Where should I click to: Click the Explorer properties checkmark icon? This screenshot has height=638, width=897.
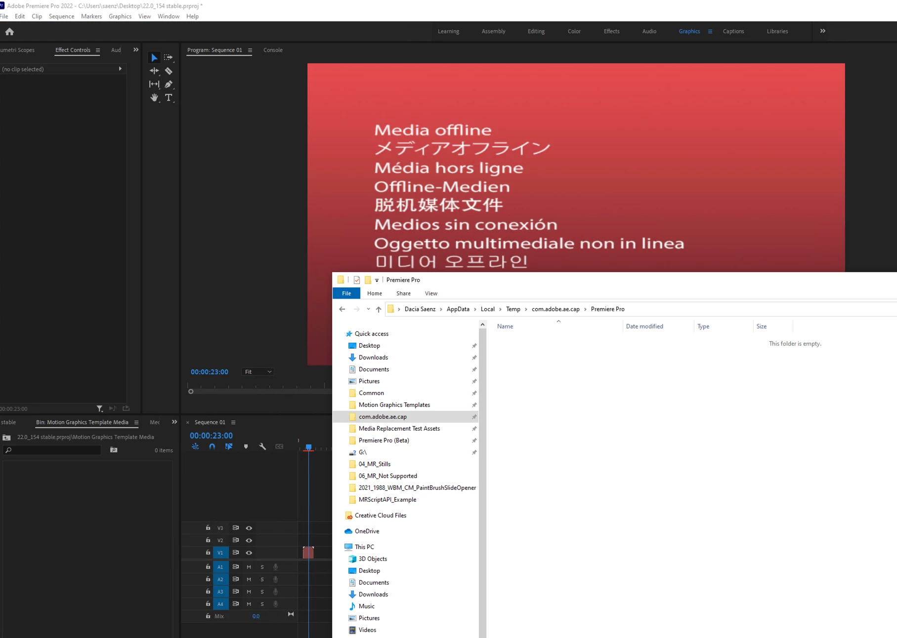pyautogui.click(x=357, y=280)
